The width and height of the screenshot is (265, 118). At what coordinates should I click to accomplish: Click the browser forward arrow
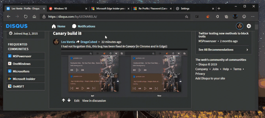click(17, 16)
